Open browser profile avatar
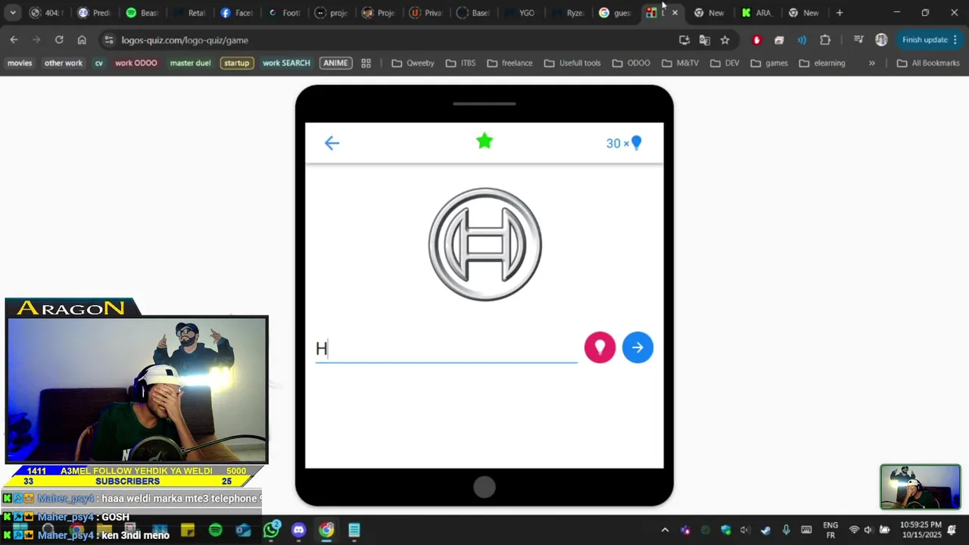Screen dimensions: 969x545 881,40
